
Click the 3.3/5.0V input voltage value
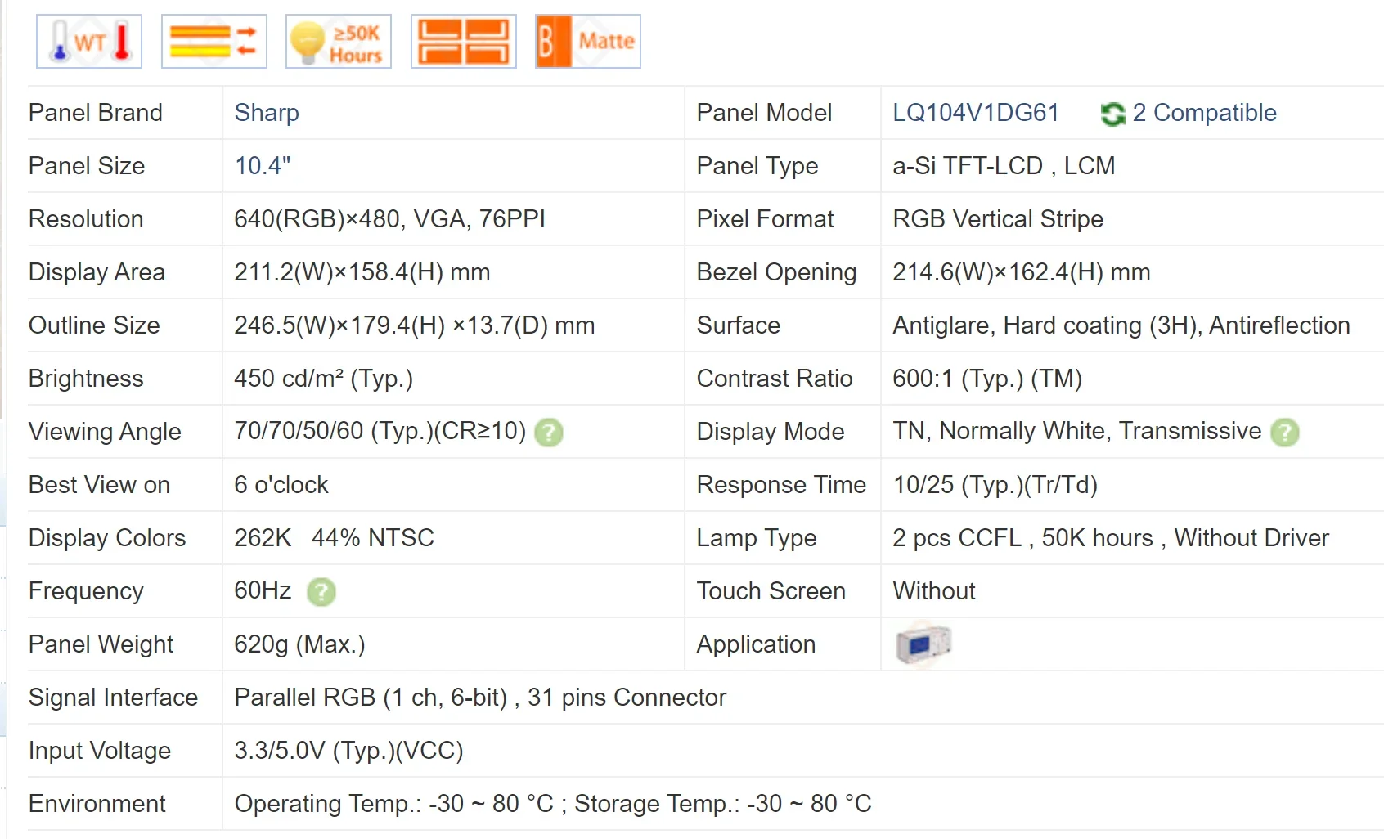pos(348,751)
